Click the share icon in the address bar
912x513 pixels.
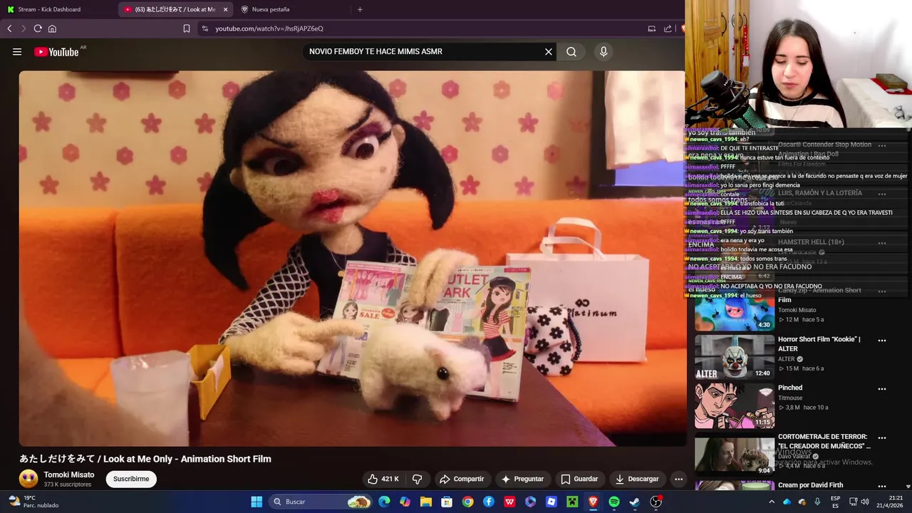click(668, 28)
